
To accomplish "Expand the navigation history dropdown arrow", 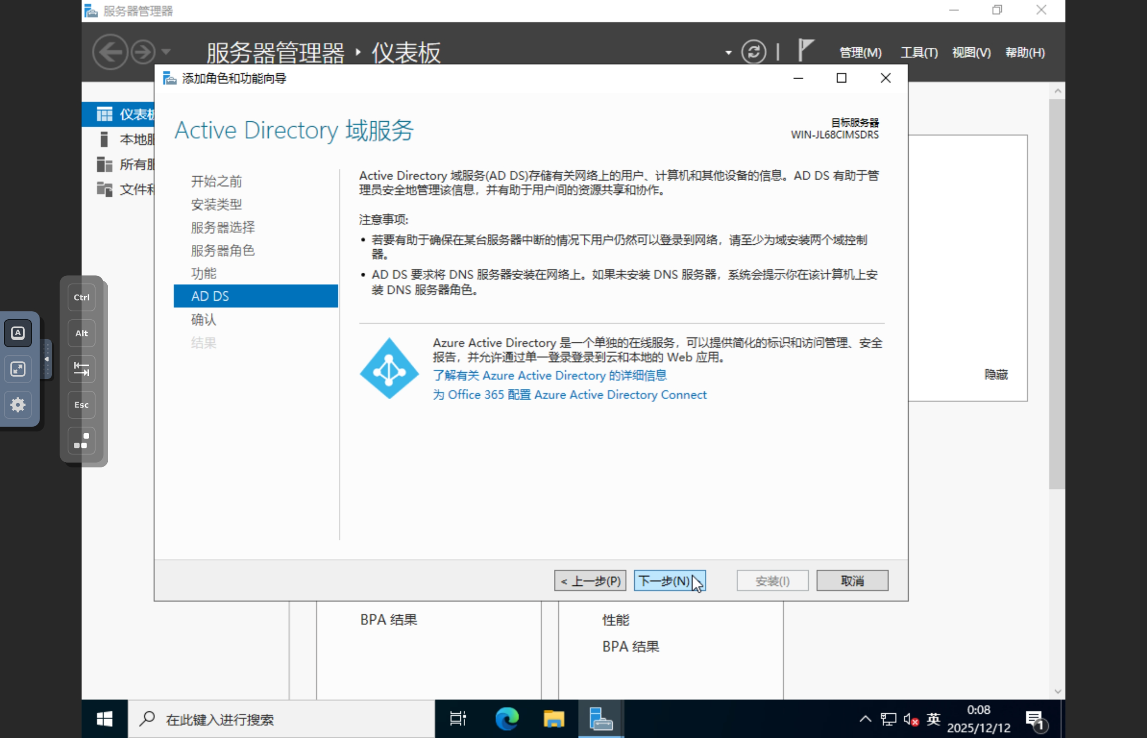I will click(166, 52).
